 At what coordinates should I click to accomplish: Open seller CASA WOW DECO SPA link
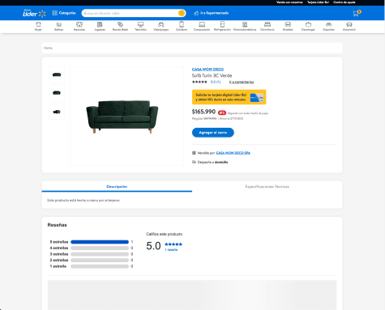pyautogui.click(x=233, y=153)
